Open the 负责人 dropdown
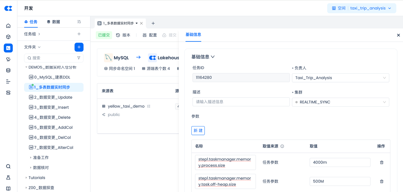 click(x=340, y=78)
